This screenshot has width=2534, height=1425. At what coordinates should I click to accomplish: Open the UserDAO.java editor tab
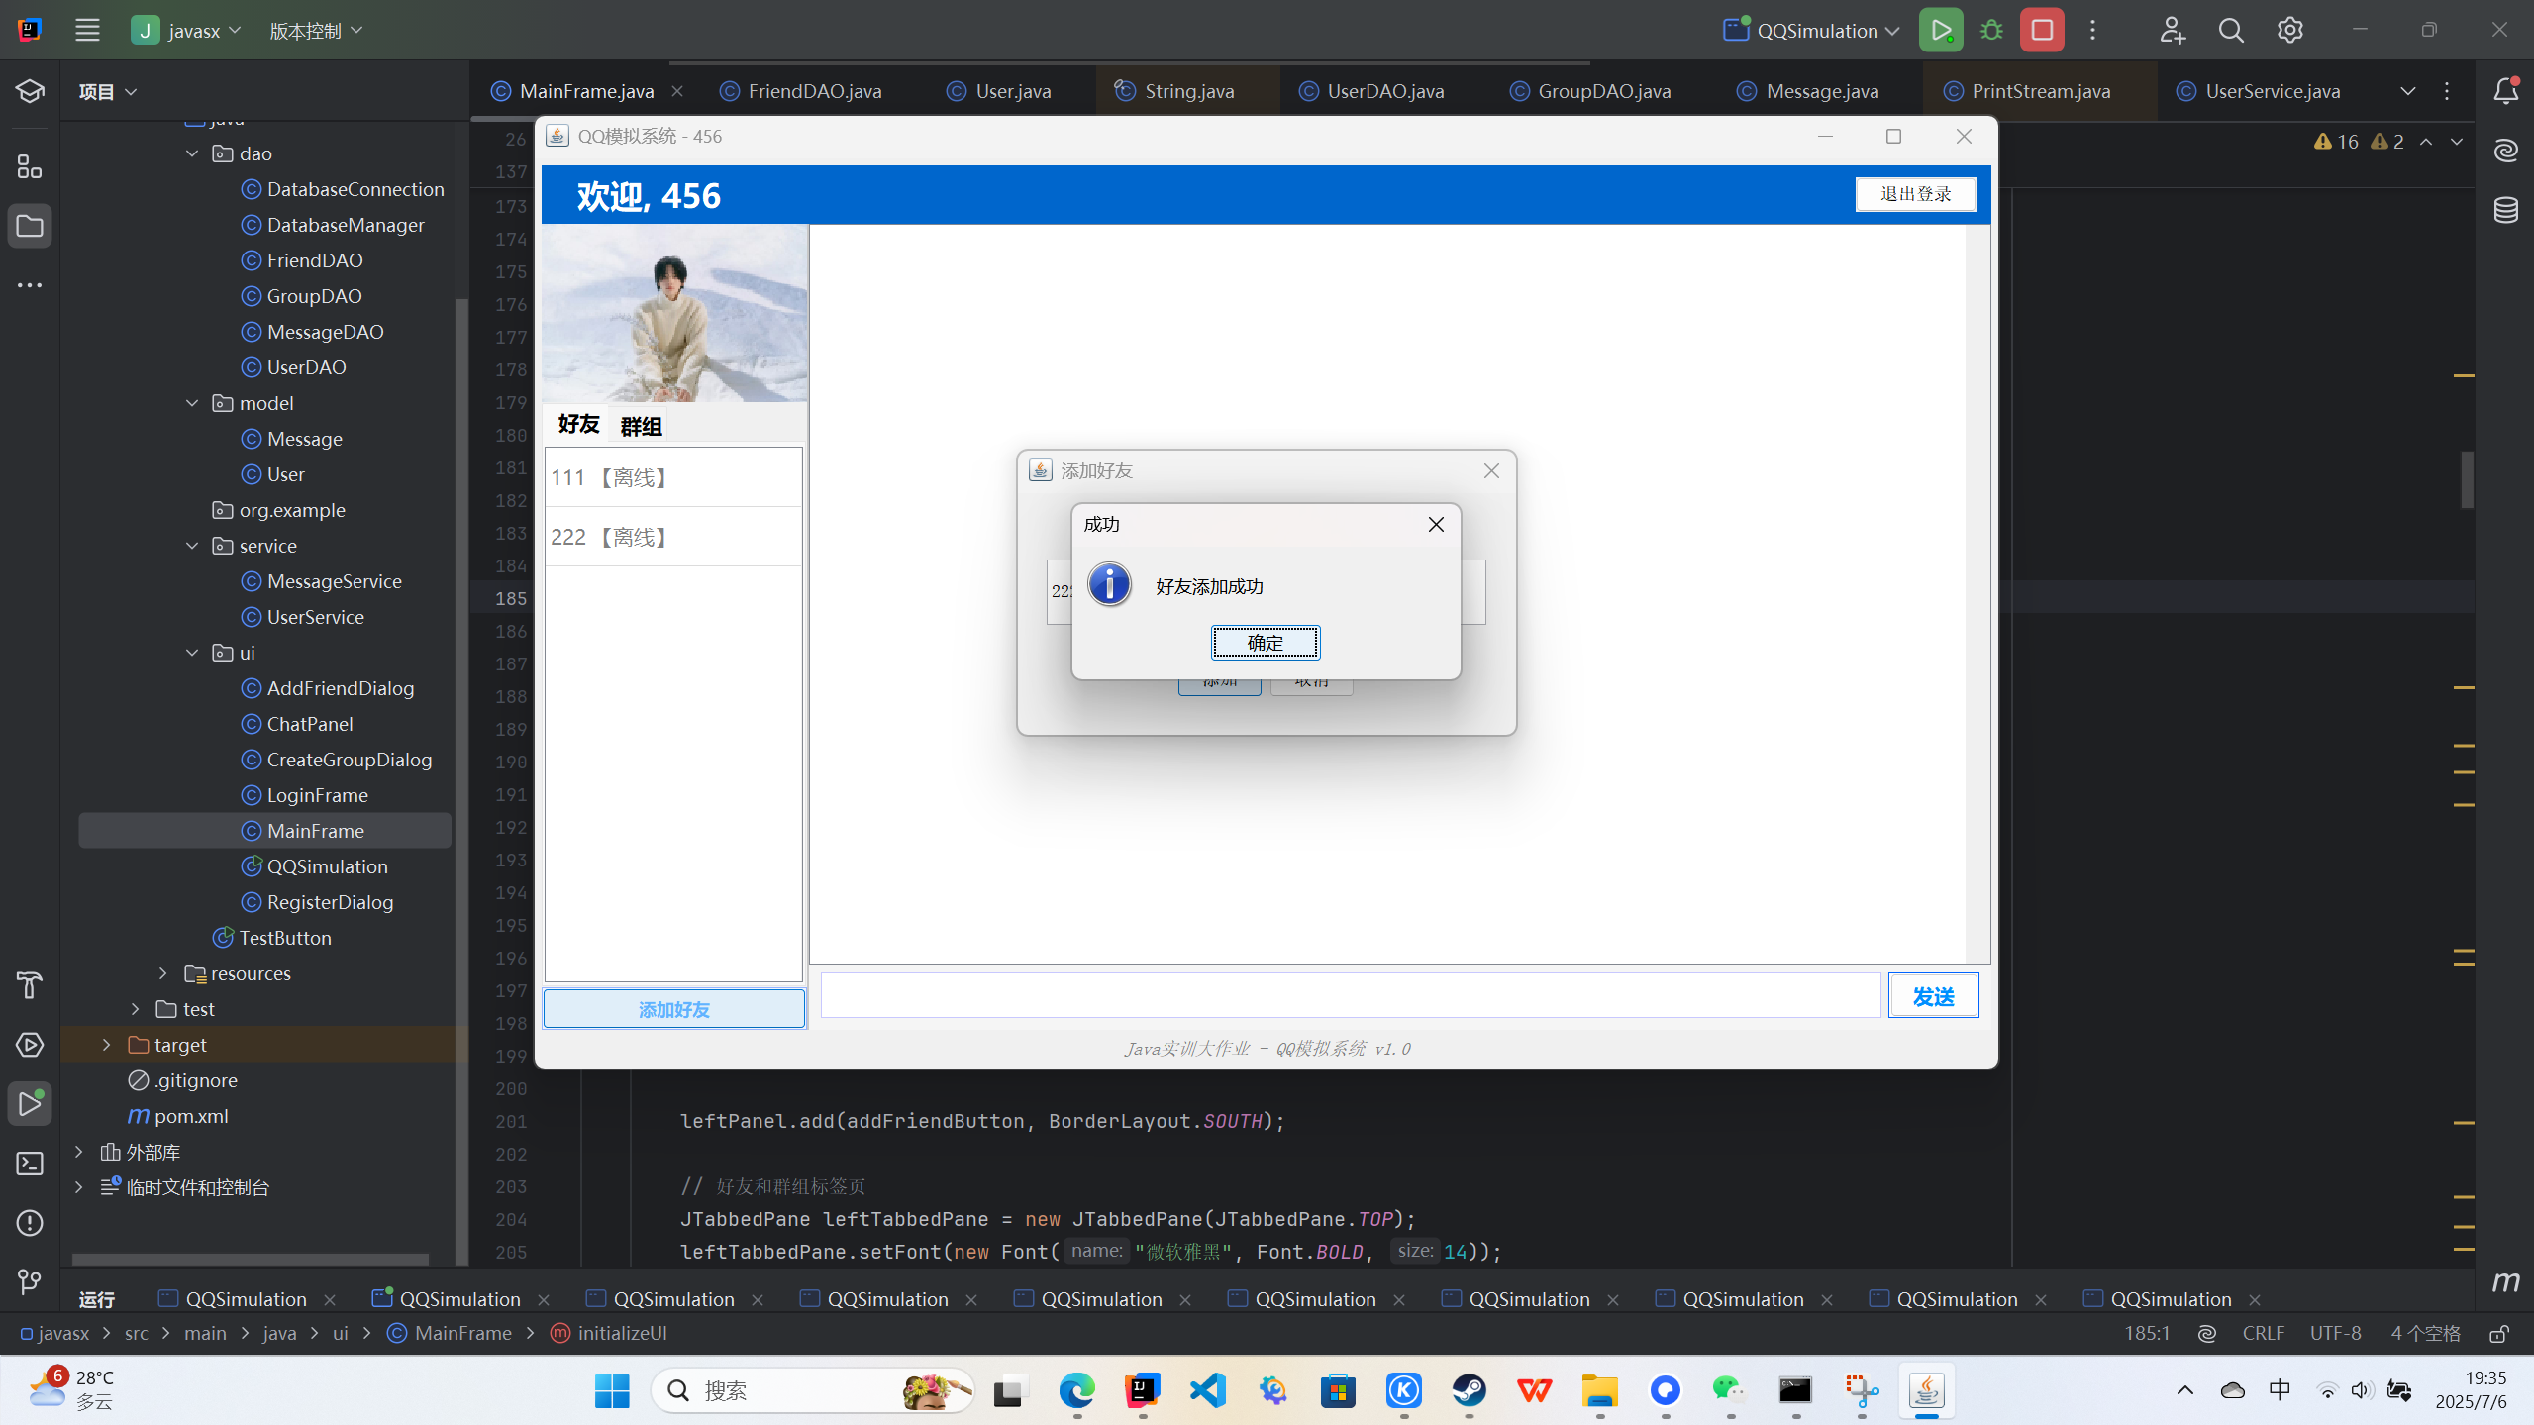click(1384, 91)
